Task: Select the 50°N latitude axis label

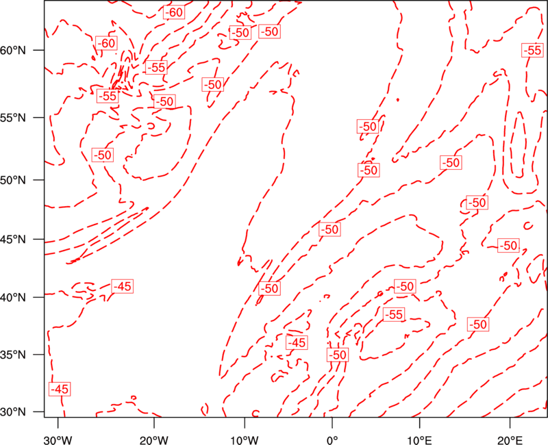Action: 13,180
